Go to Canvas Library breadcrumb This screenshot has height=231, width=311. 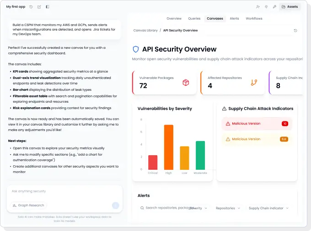[x=145, y=30]
